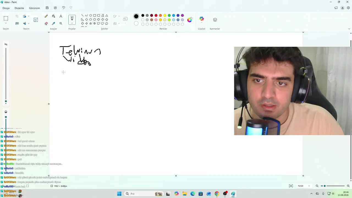Click the Save icon
Screen dimensions: 352x198
tap(47, 8)
